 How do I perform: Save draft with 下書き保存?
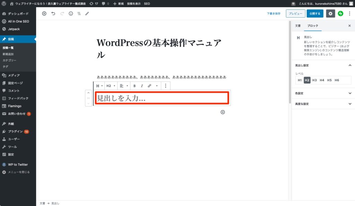tap(274, 13)
